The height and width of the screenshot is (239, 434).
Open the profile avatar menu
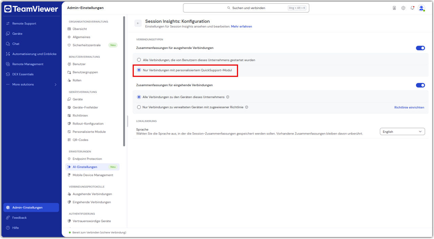421,8
